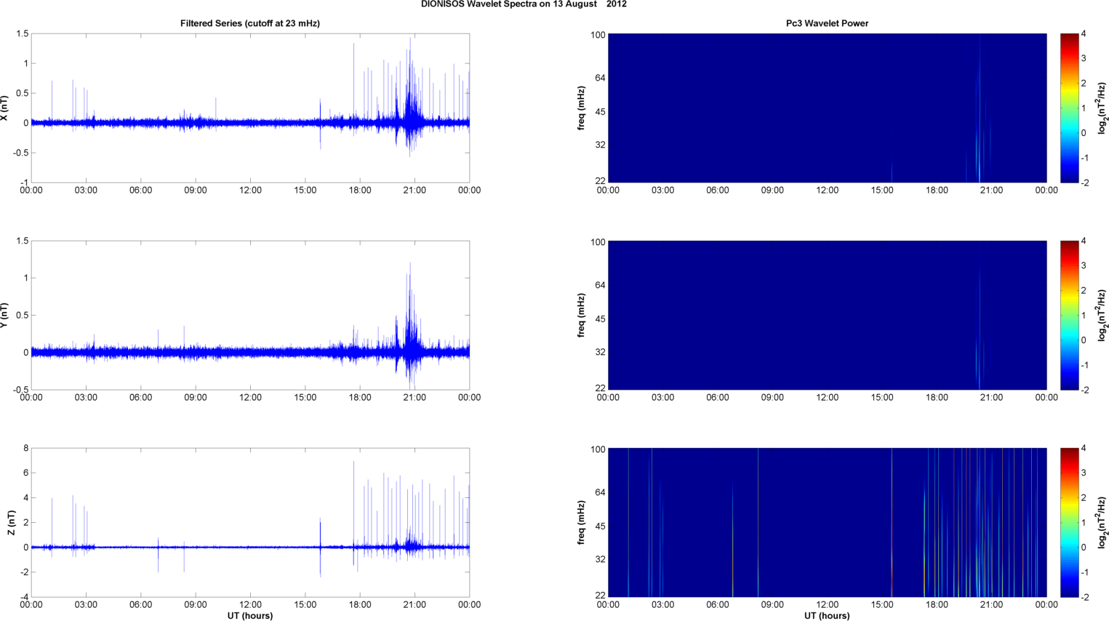Image resolution: width=1109 pixels, height=621 pixels.
Task: Click the "03:00" tick under the X time series
Action: tap(86, 191)
